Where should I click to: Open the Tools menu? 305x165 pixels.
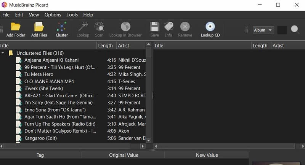pos(72,15)
